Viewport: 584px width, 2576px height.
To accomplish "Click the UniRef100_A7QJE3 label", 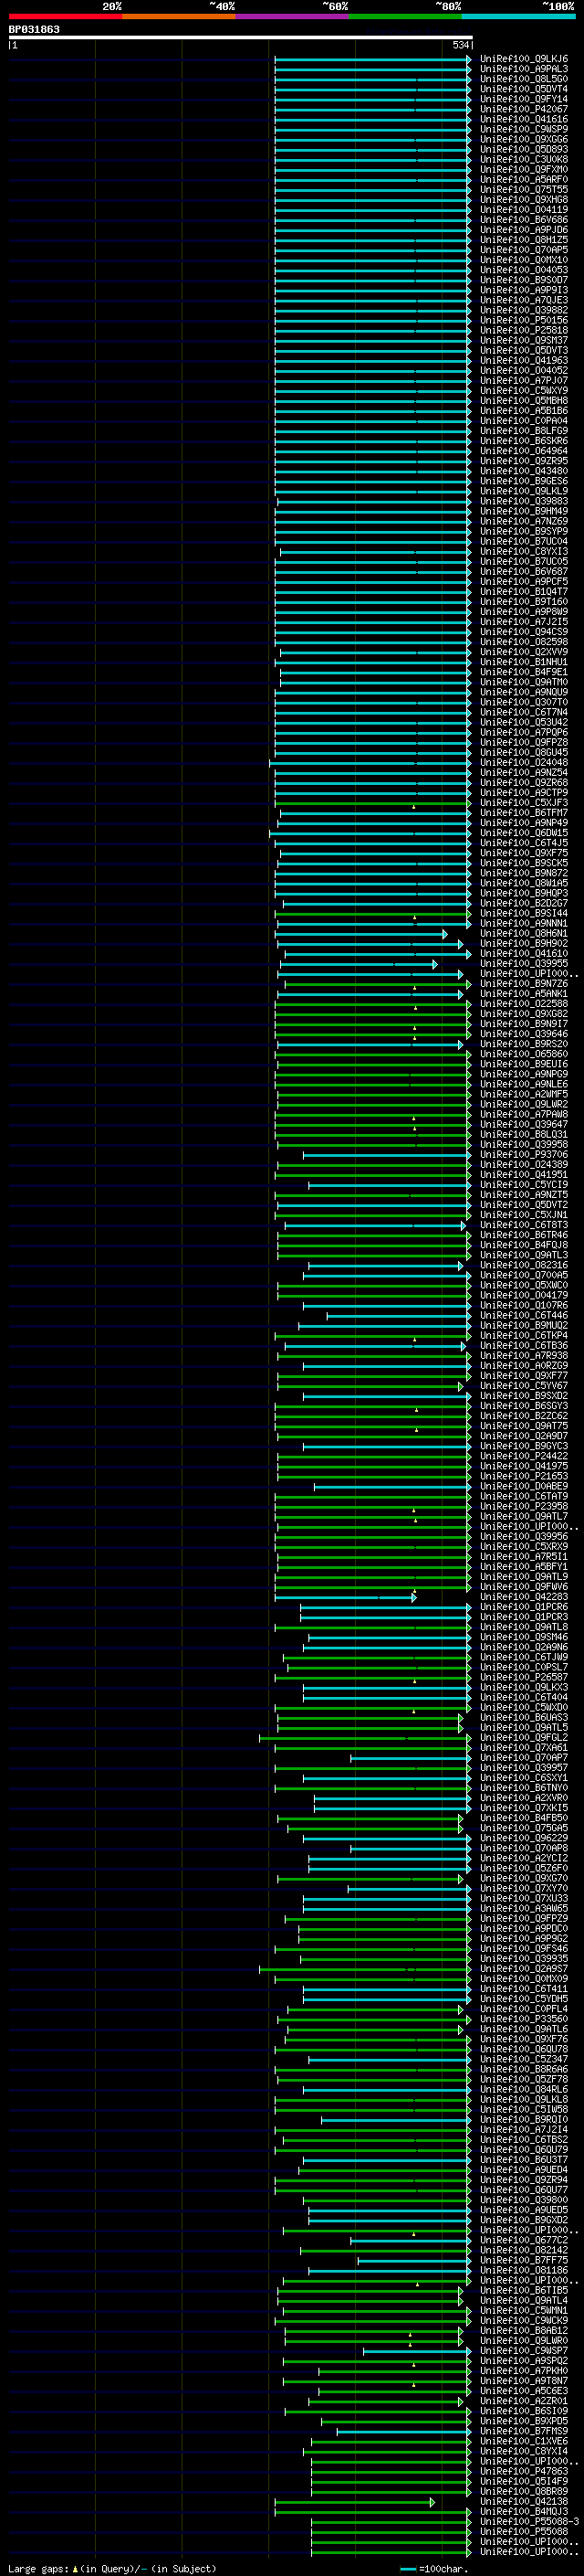I will (524, 300).
